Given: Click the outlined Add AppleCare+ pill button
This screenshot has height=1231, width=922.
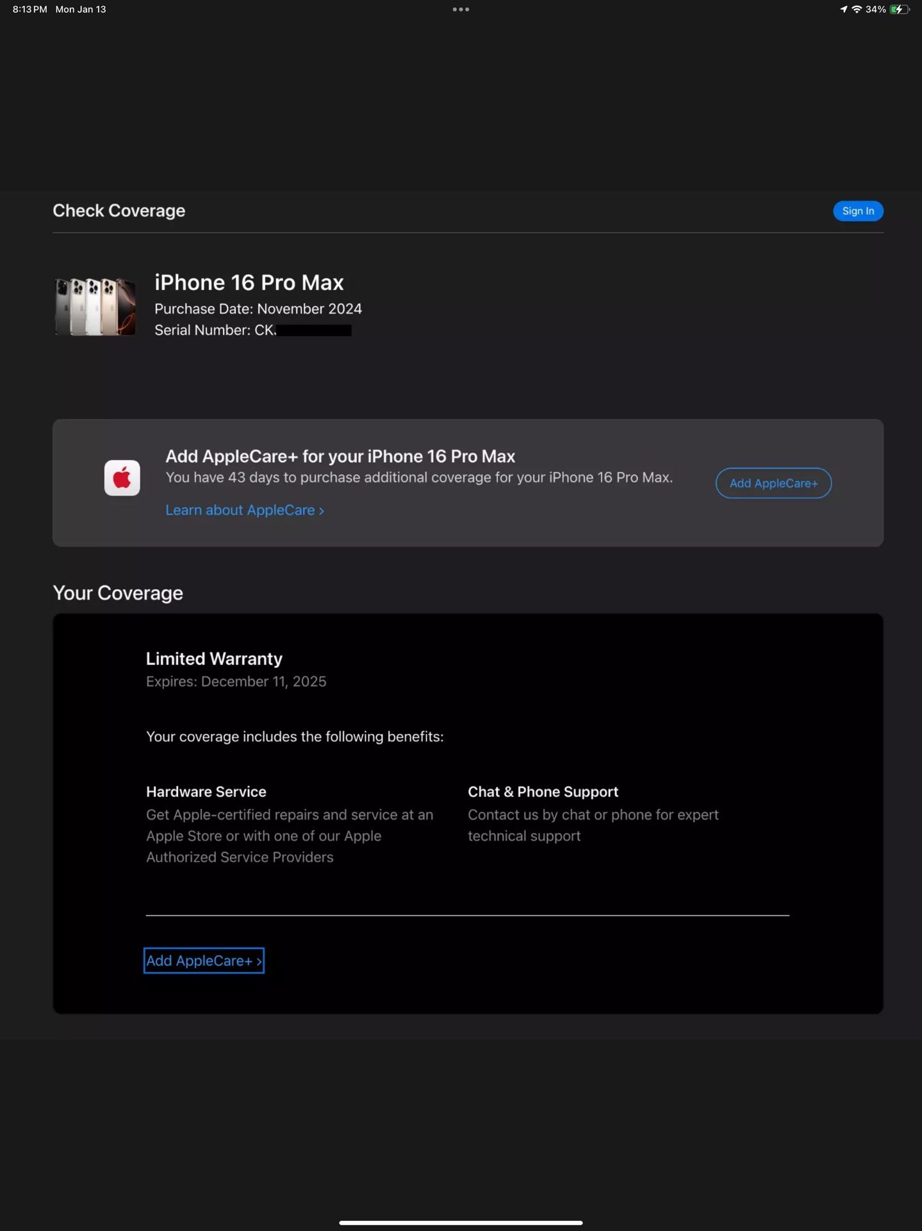Looking at the screenshot, I should click(x=773, y=483).
